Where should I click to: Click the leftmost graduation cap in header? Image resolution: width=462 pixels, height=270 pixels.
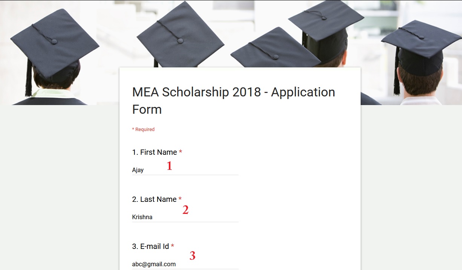coord(54,42)
